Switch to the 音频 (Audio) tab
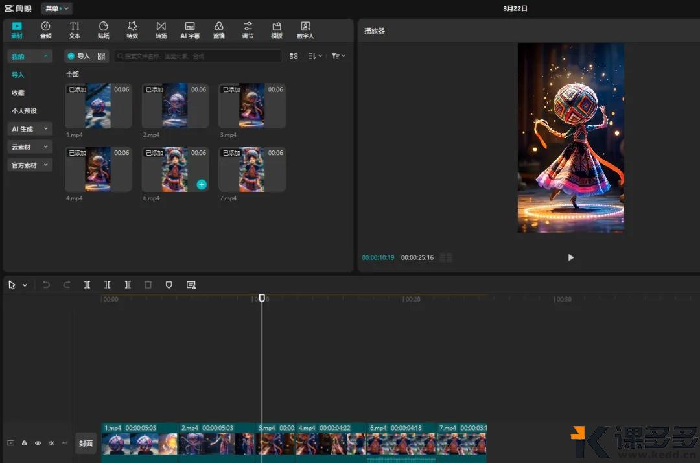 (46, 30)
